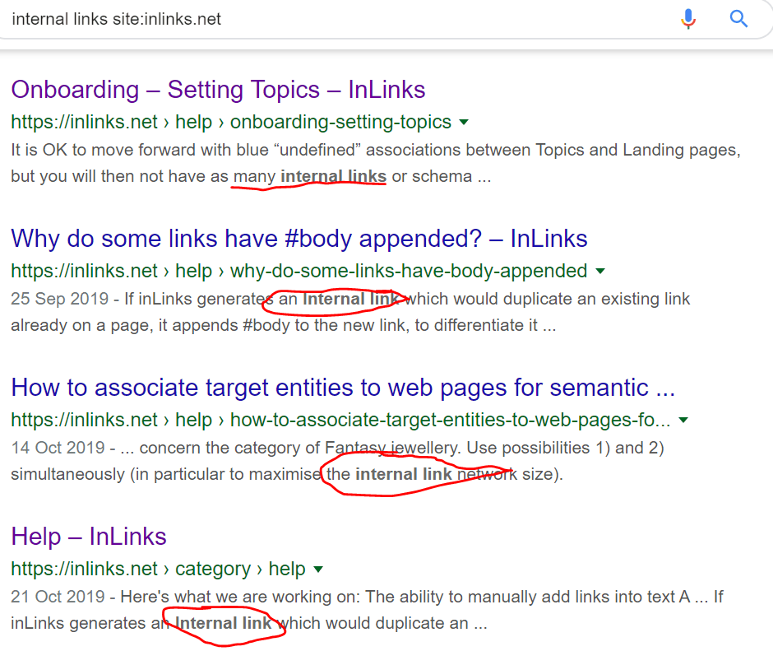Click the green why-do-some-links-have-body-appended URL text
The image size is (773, 651).
click(x=299, y=271)
